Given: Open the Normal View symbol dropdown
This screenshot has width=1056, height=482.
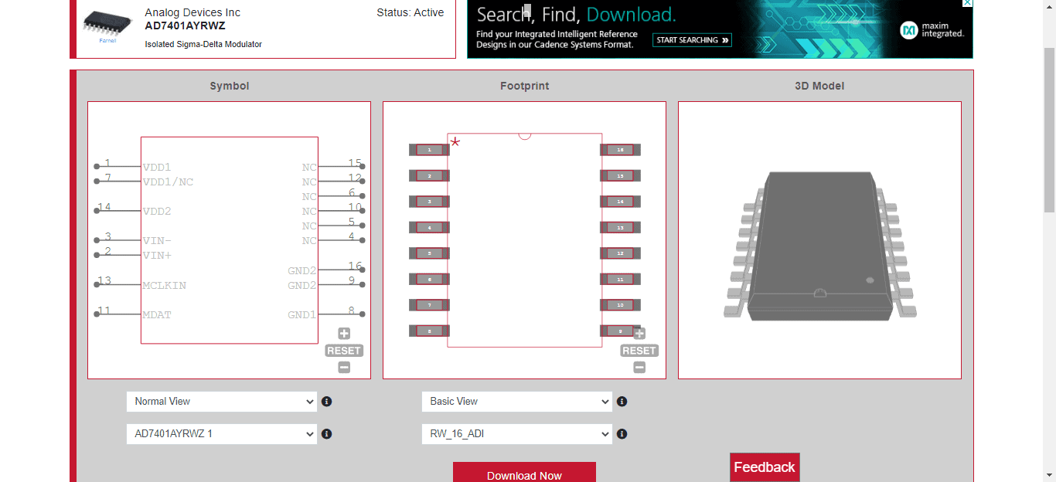Looking at the screenshot, I should pyautogui.click(x=221, y=402).
